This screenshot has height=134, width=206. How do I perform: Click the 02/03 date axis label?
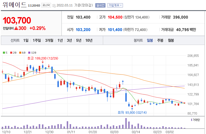click(114, 132)
